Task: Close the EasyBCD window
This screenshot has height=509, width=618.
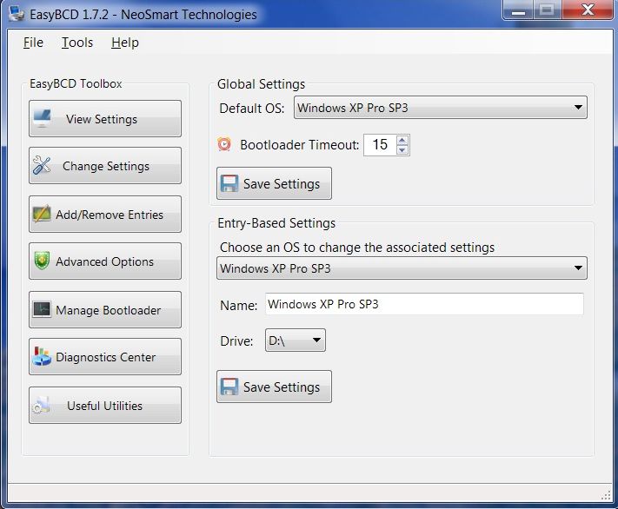Action: click(588, 10)
